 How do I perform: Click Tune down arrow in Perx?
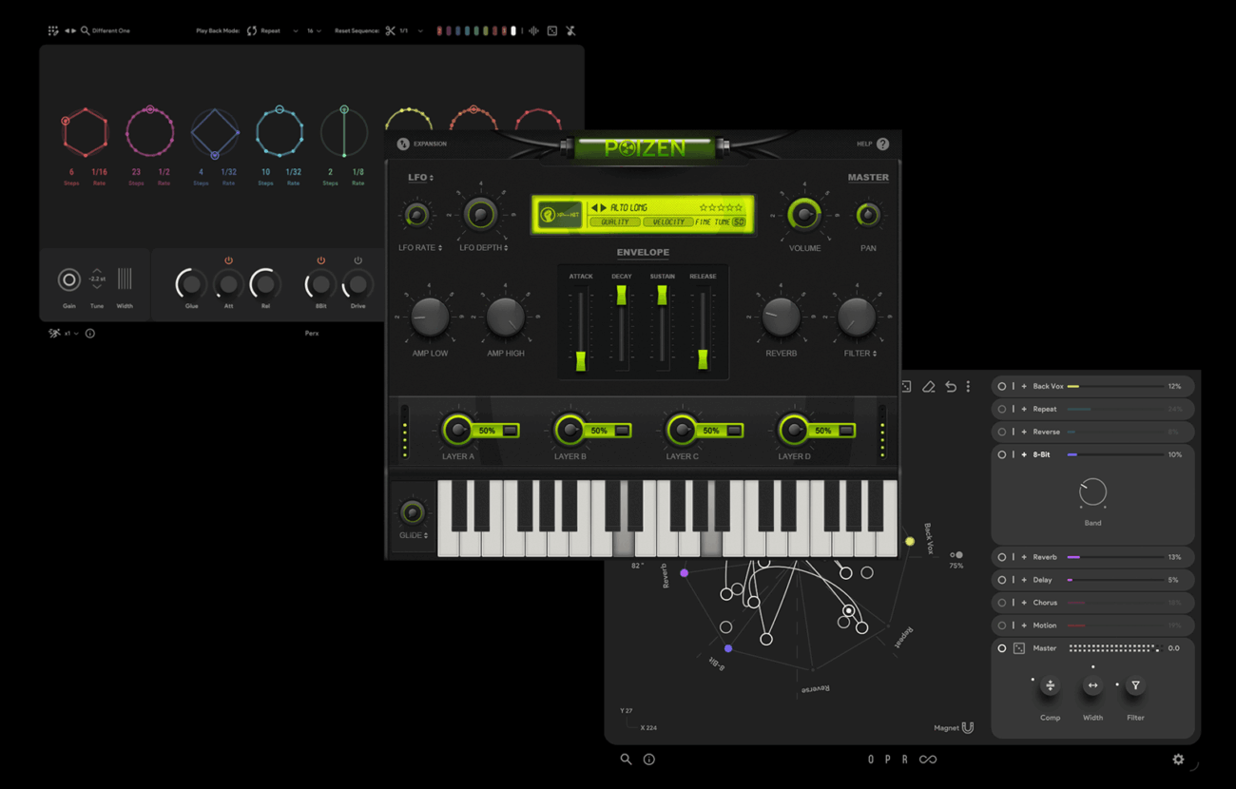pos(97,287)
